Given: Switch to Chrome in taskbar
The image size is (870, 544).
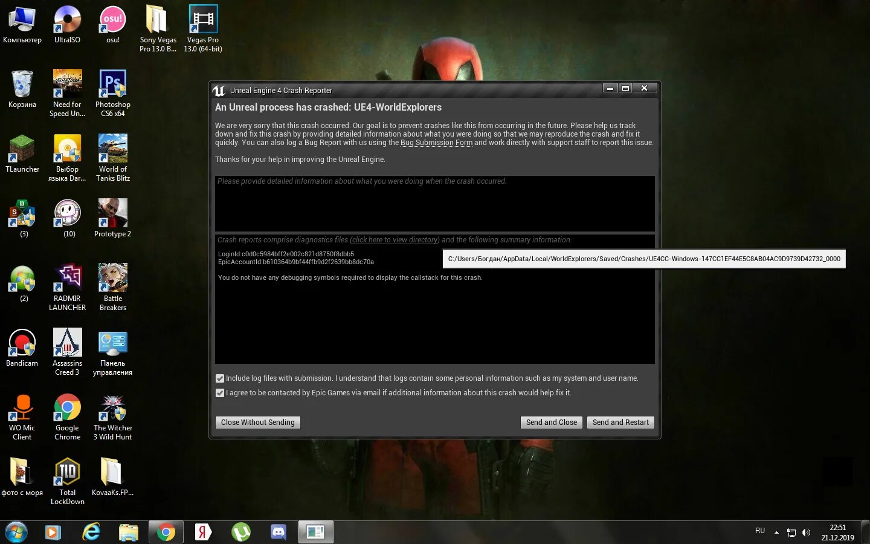Looking at the screenshot, I should 166,533.
